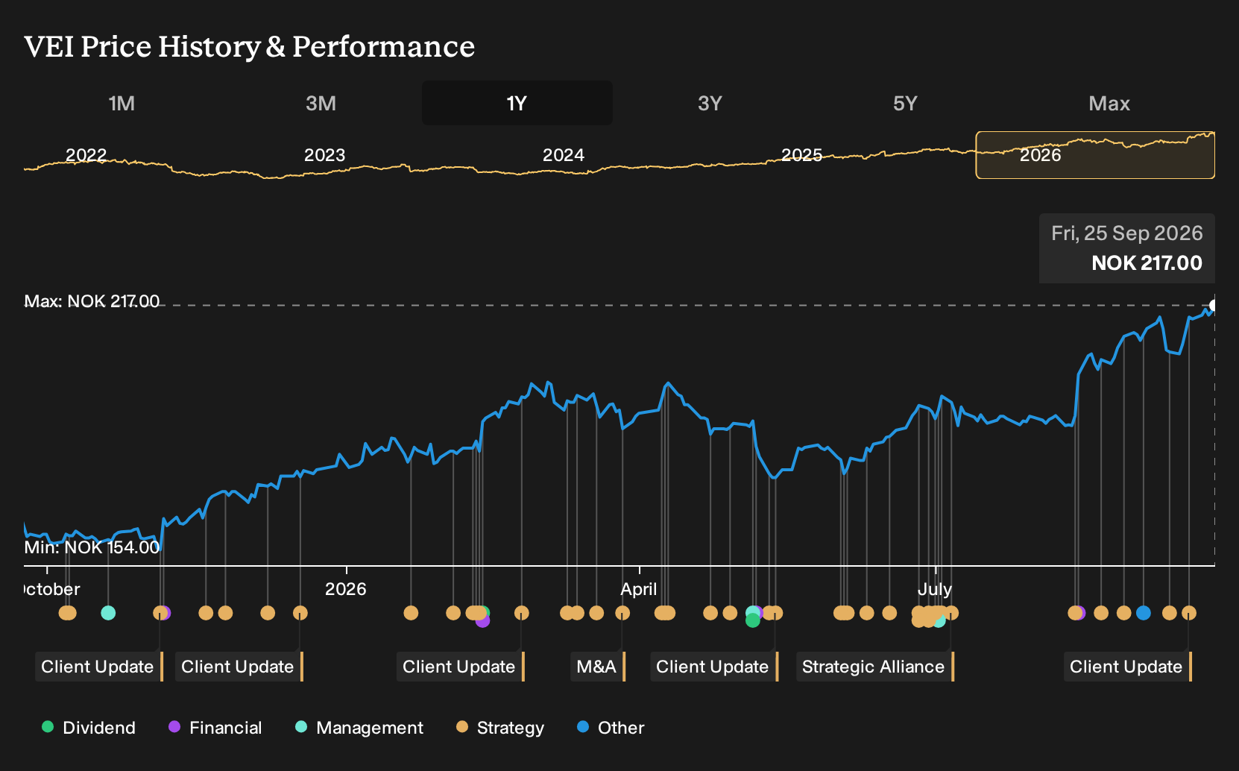This screenshot has height=771, width=1239.
Task: Click the 'Min: NOK 154.00' label
Action: (x=92, y=547)
